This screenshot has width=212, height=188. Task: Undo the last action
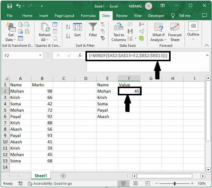(x=18, y=6)
